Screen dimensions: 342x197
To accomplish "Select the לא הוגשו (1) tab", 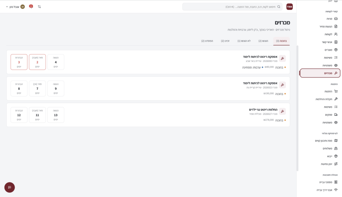I will [244, 41].
